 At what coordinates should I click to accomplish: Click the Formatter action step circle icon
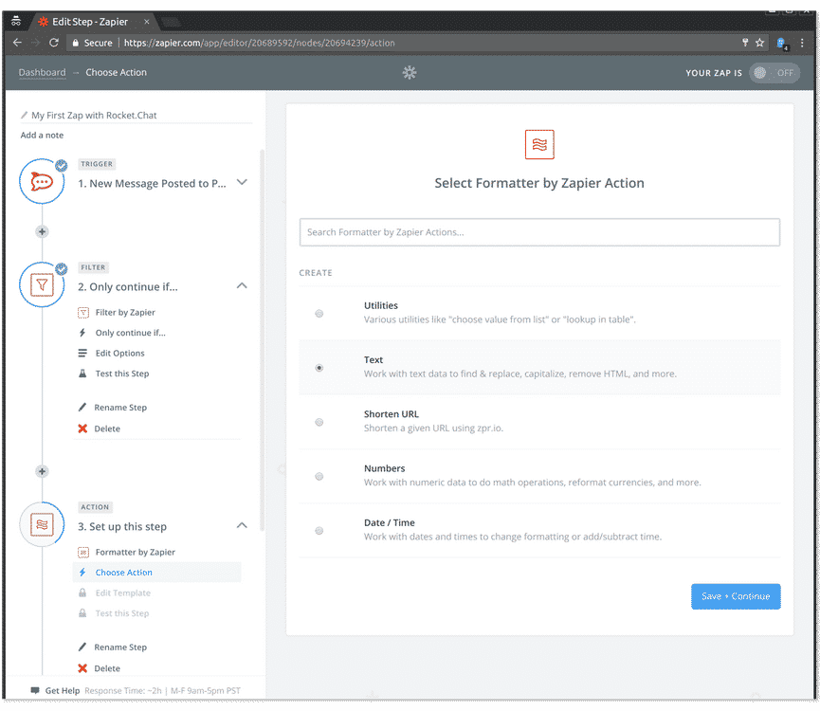click(x=42, y=524)
